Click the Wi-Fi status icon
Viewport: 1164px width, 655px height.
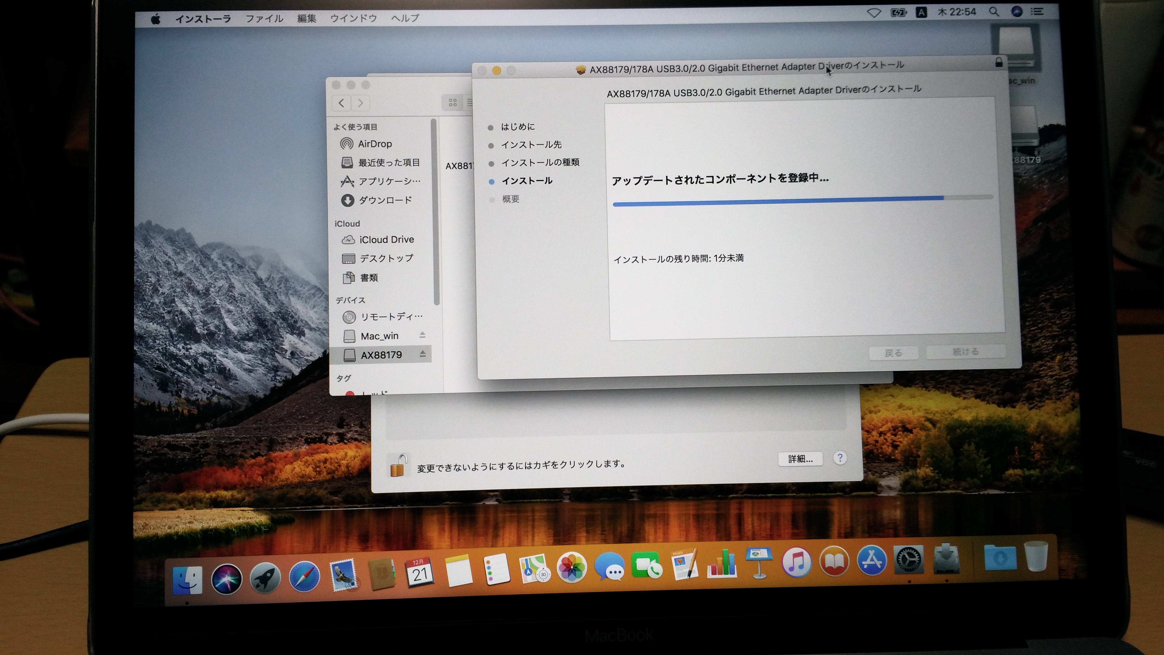874,13
